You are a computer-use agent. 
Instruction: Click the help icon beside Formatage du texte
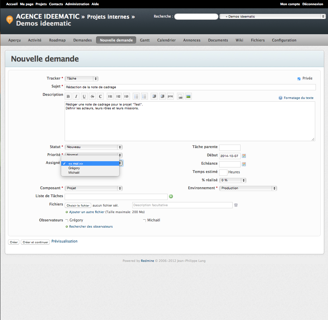[281, 98]
